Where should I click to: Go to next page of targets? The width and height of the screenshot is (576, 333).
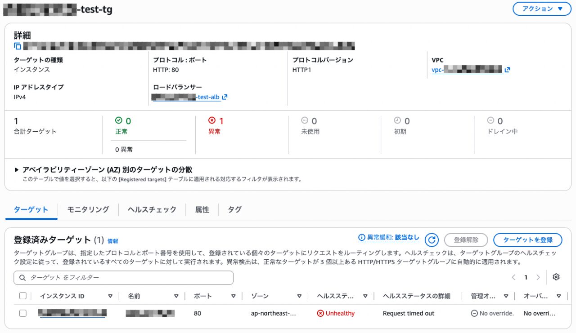[x=538, y=277]
